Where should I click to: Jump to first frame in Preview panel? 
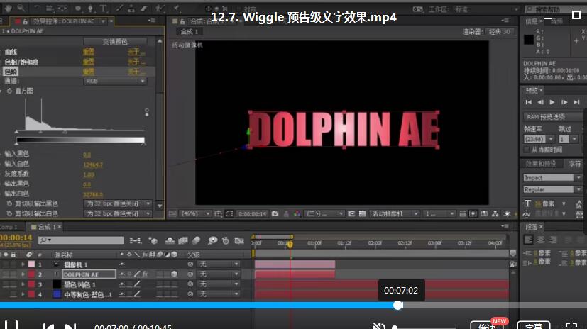[x=530, y=102]
